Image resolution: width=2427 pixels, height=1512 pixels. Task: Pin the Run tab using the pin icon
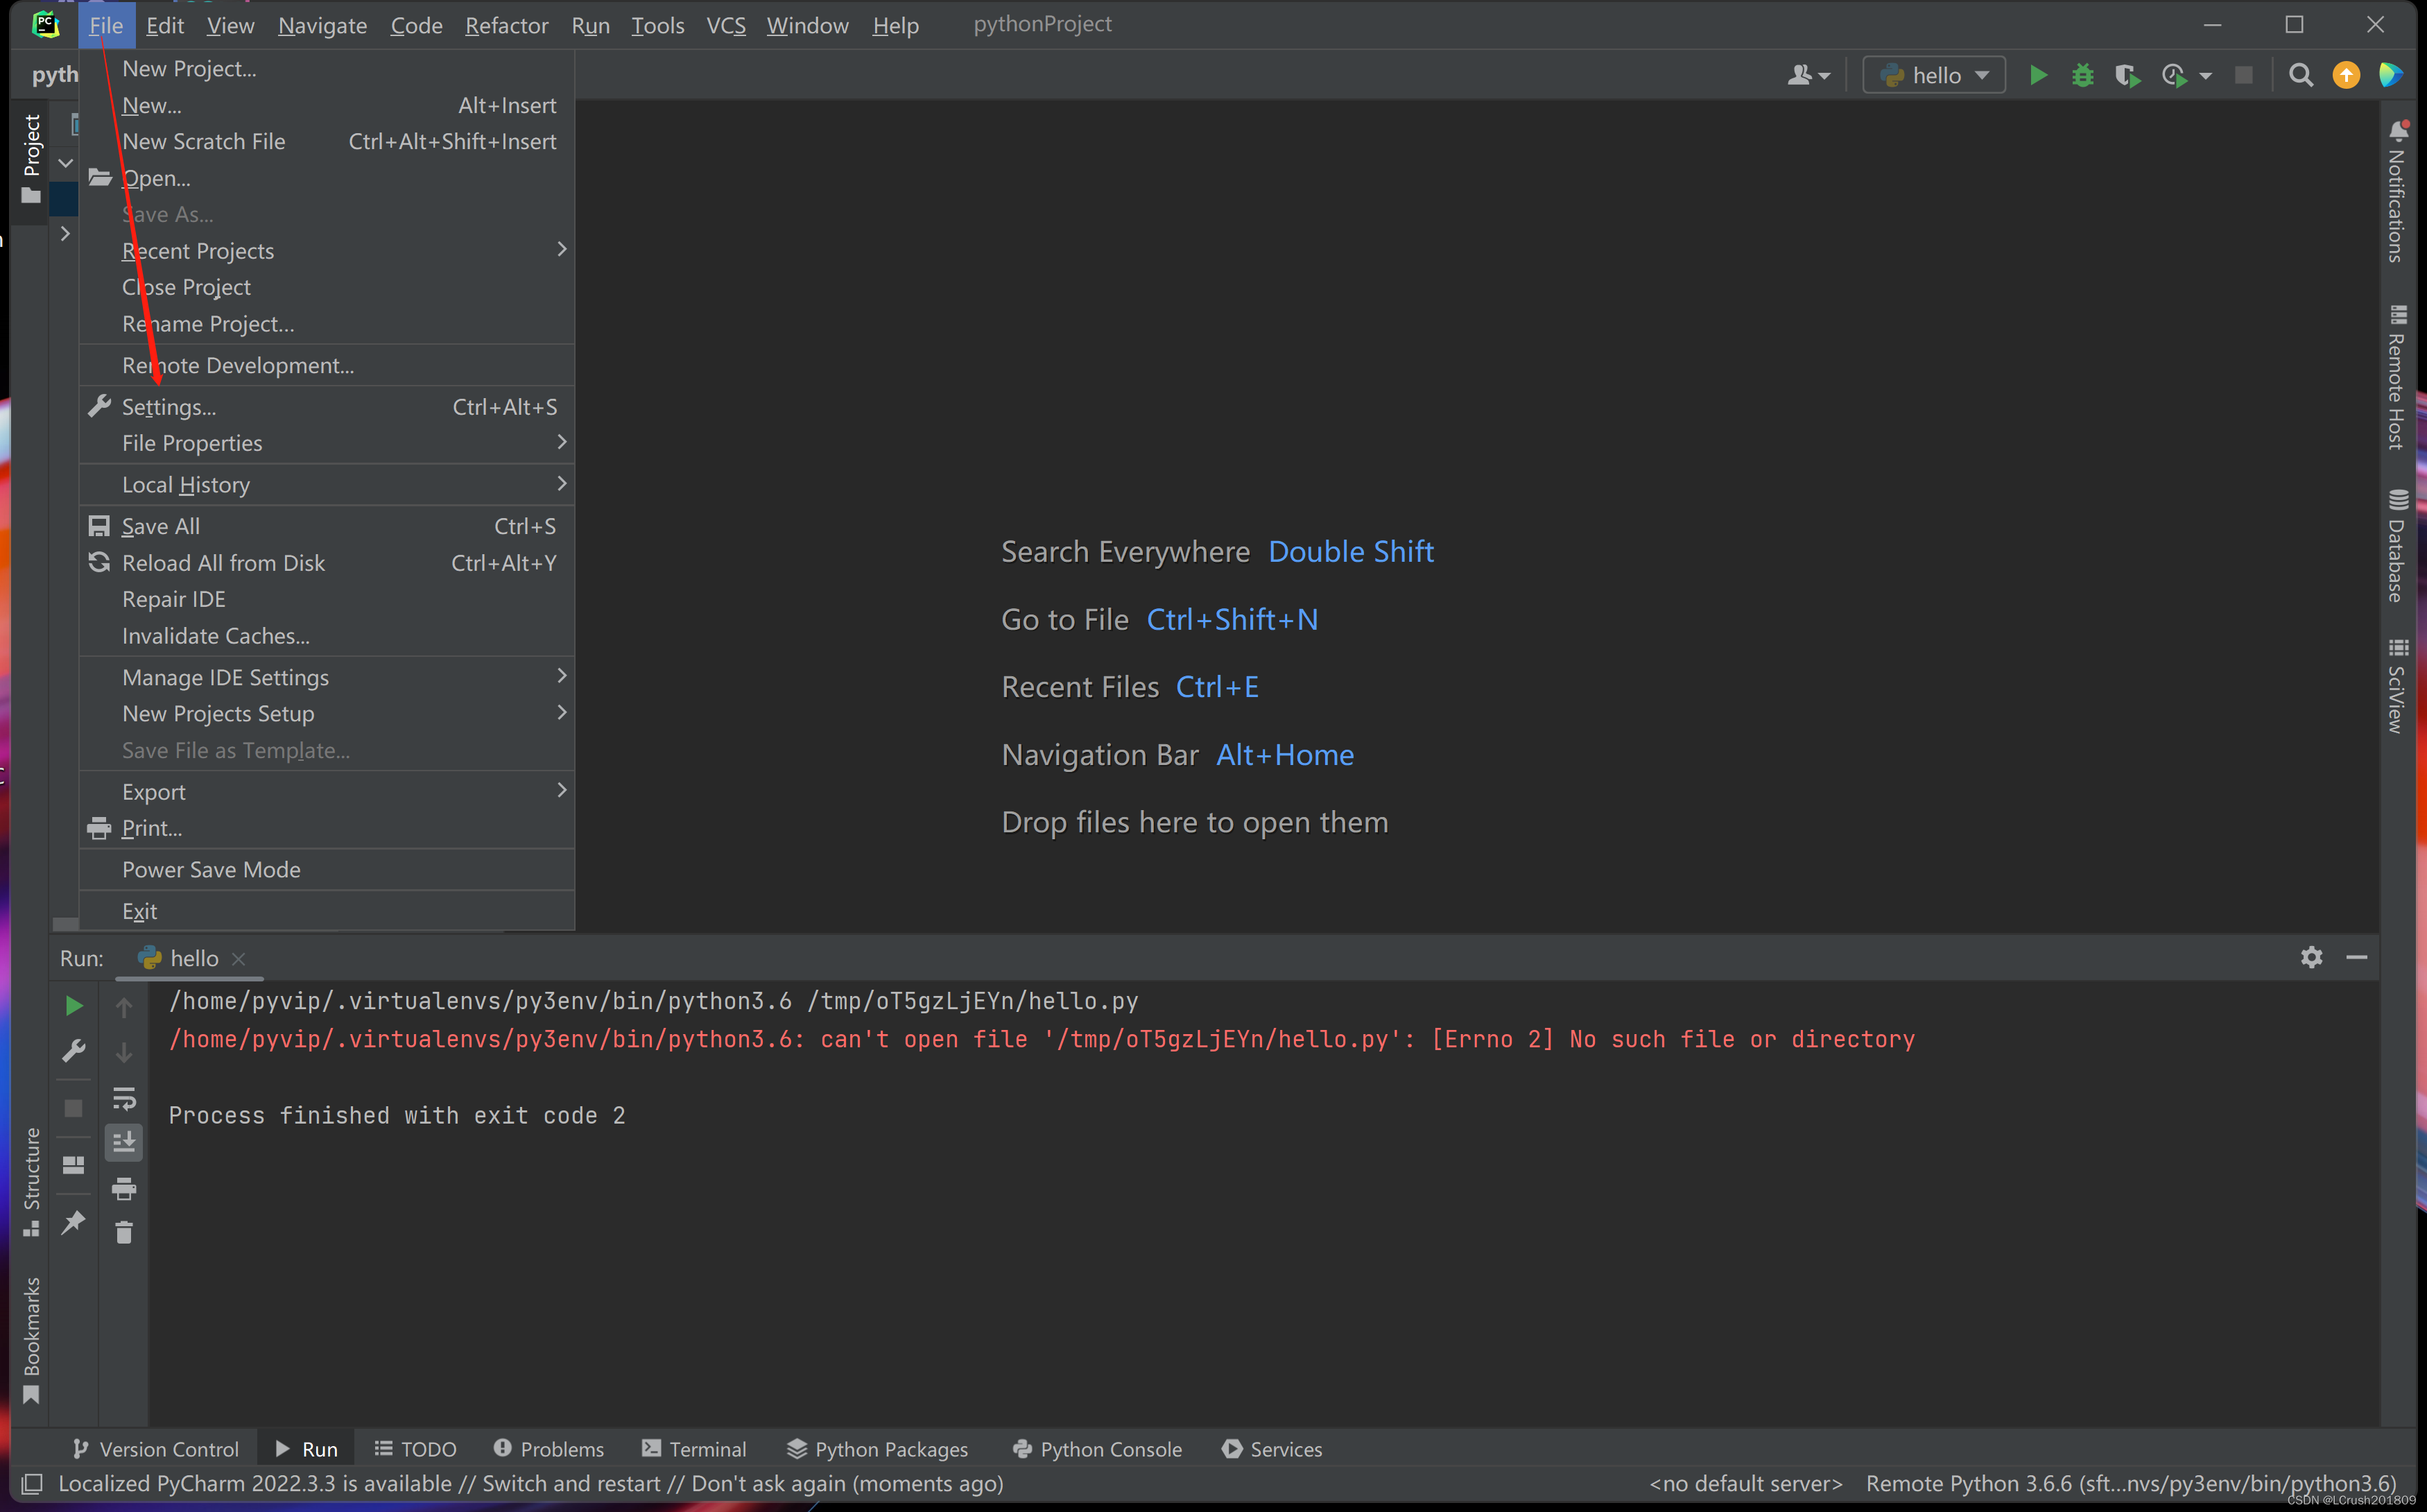[x=73, y=1222]
